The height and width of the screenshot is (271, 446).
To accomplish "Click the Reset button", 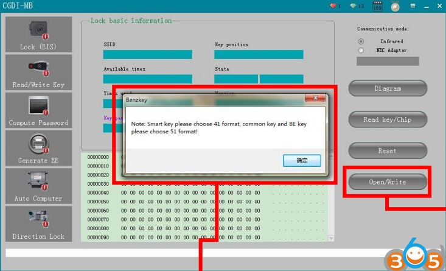I will 388,150.
